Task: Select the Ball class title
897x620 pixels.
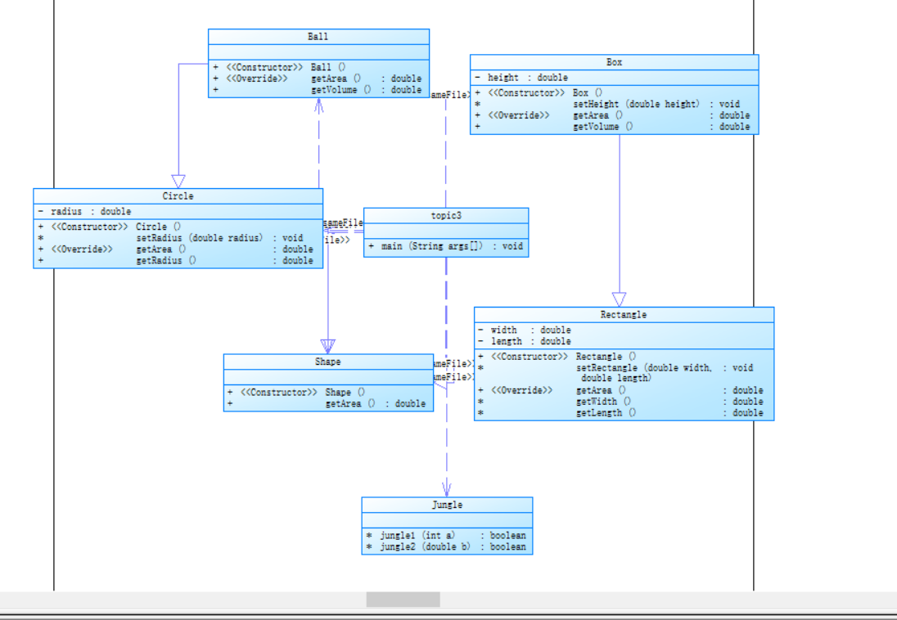Action: pyautogui.click(x=318, y=37)
